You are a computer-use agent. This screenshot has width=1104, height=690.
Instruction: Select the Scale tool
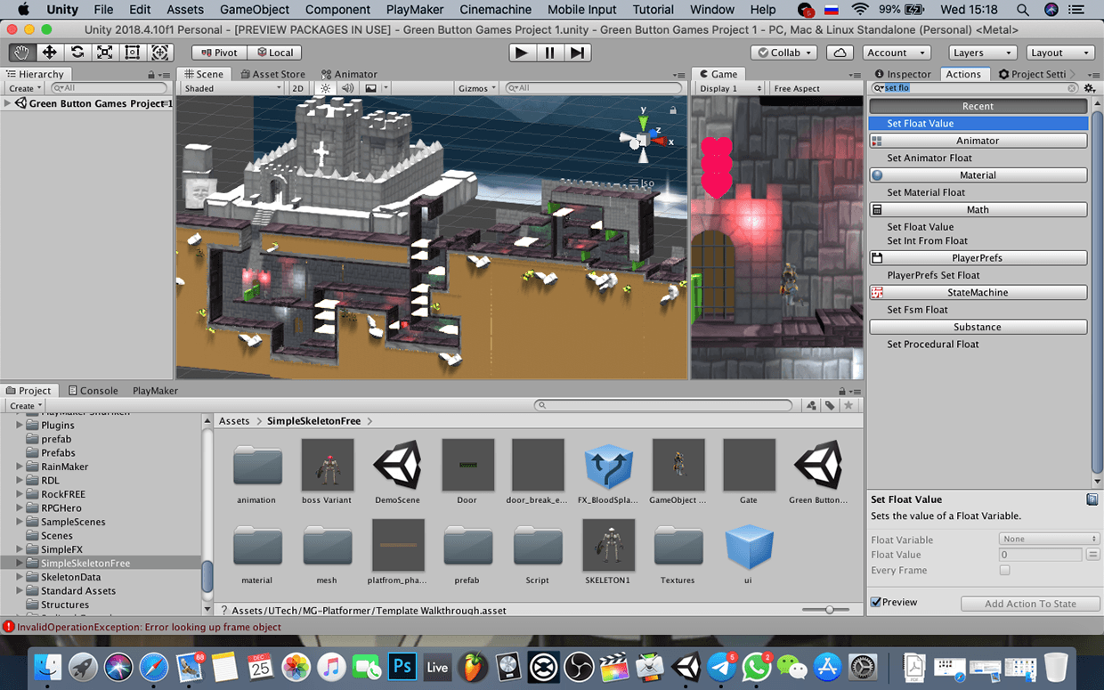(105, 53)
